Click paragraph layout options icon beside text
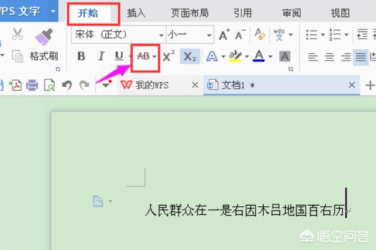The width and height of the screenshot is (376, 250). pyautogui.click(x=98, y=201)
